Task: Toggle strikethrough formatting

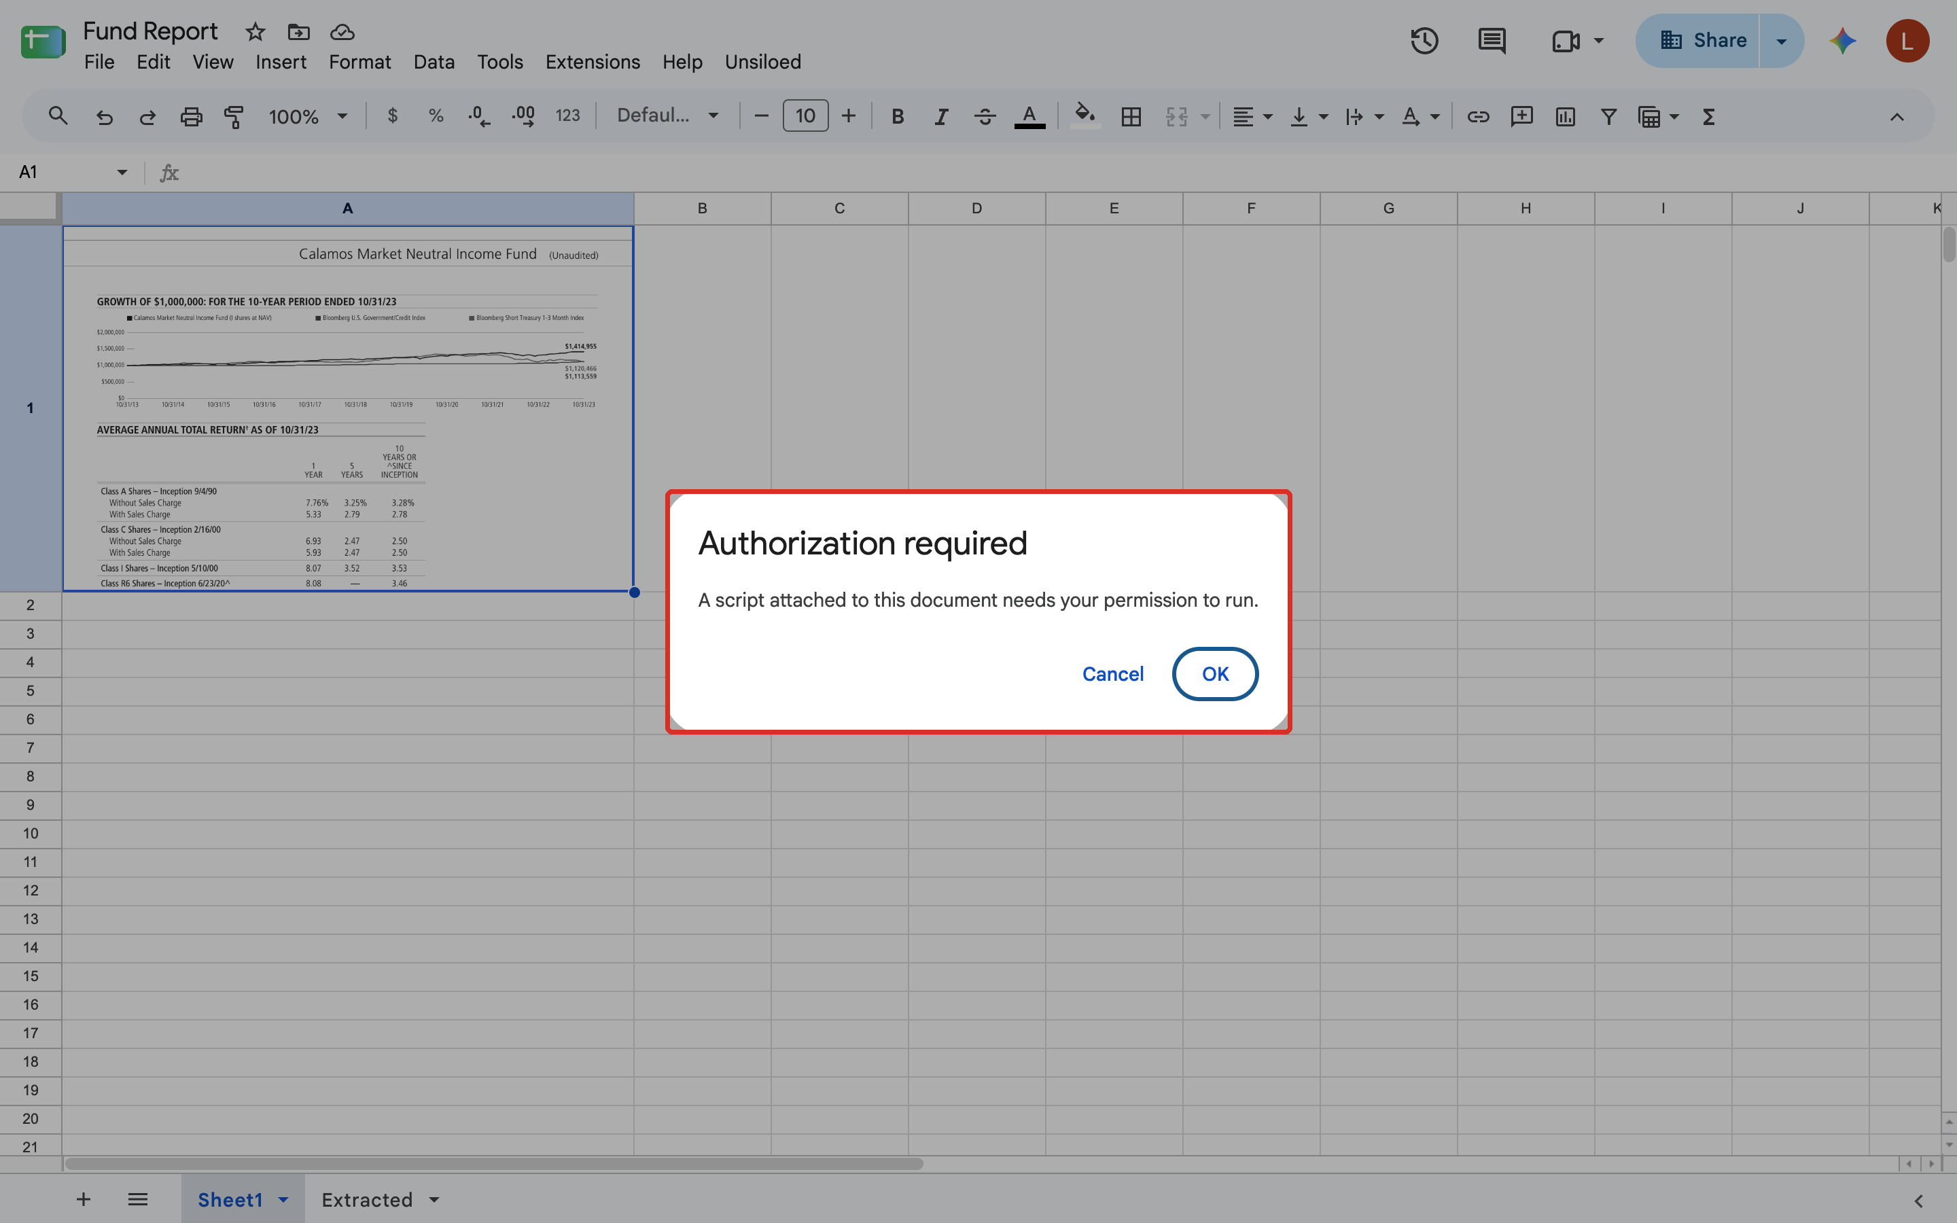Action: pos(984,116)
